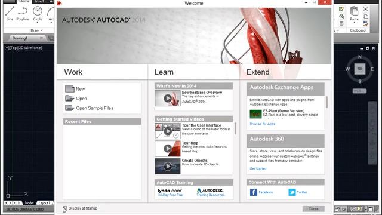
Task: Click the viewport minus control
Action: point(7,48)
